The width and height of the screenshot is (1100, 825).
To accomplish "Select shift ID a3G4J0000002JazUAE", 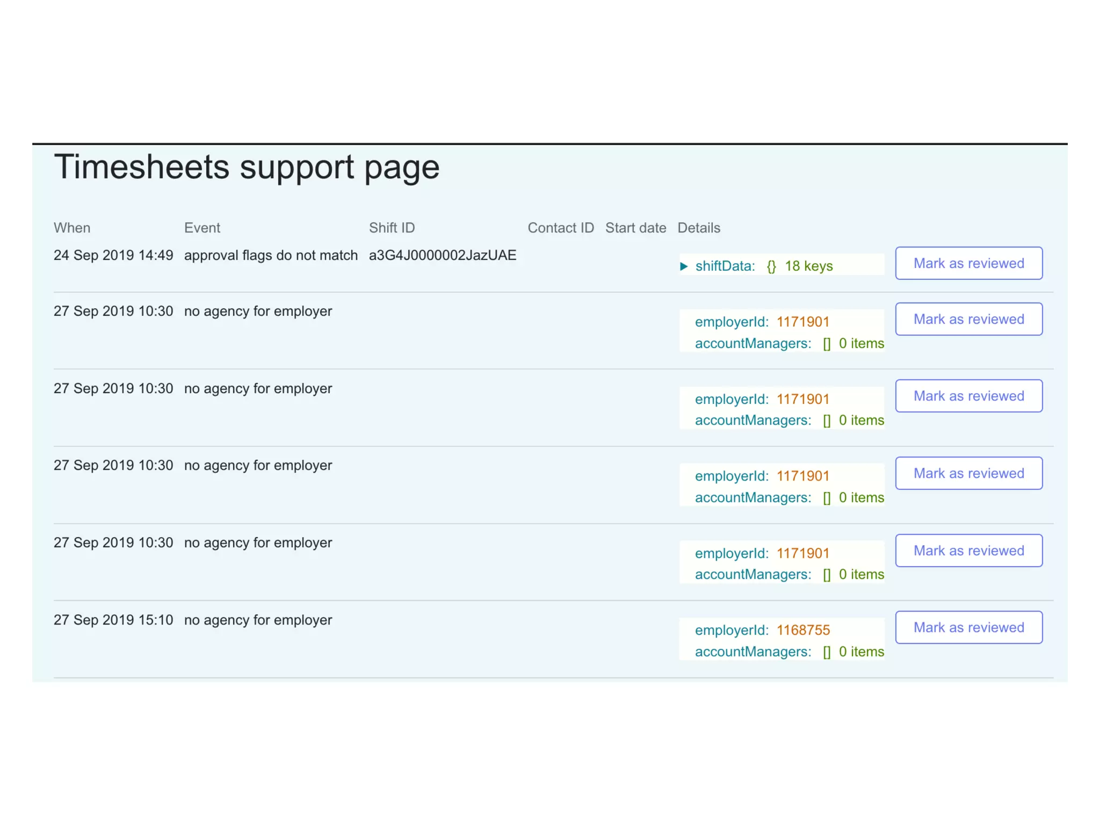I will (442, 255).
